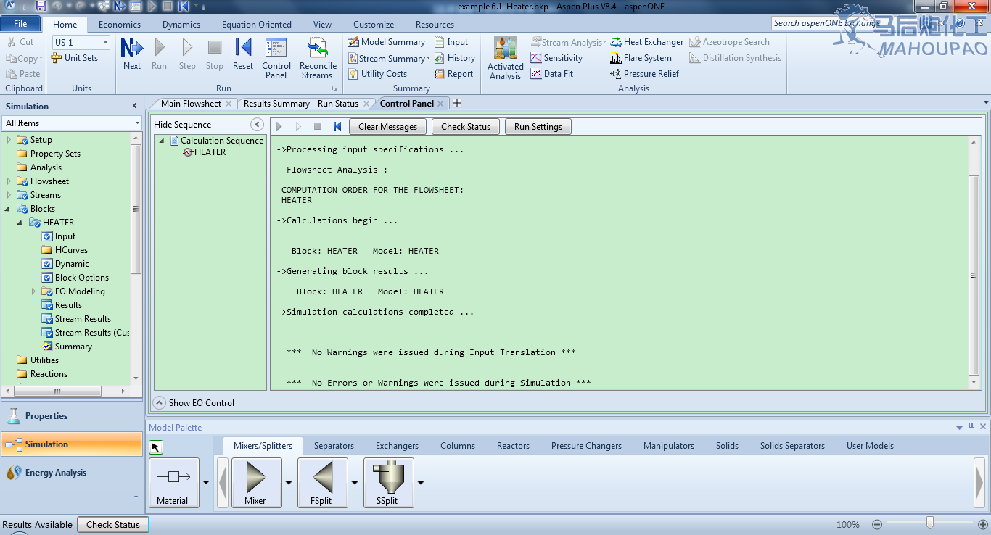Click the zoom slider handle
This screenshot has height=535, width=991.
click(930, 523)
